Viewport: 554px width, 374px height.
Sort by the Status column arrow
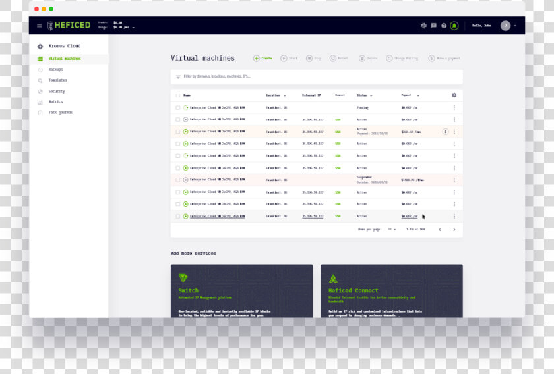tap(371, 95)
